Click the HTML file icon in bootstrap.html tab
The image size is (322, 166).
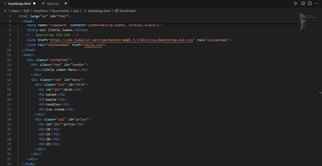click(5, 4)
